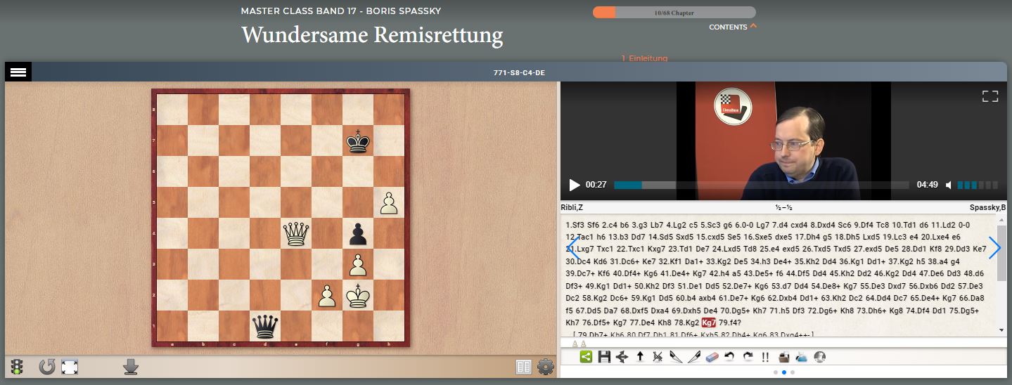1012x385 pixels.
Task: Open board settings gear icon
Action: click(545, 367)
